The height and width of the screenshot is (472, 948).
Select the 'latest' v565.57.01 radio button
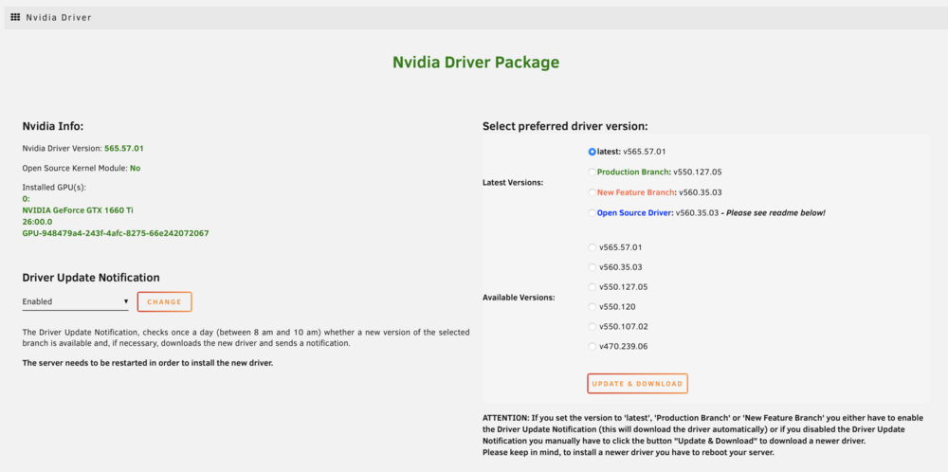pos(592,152)
